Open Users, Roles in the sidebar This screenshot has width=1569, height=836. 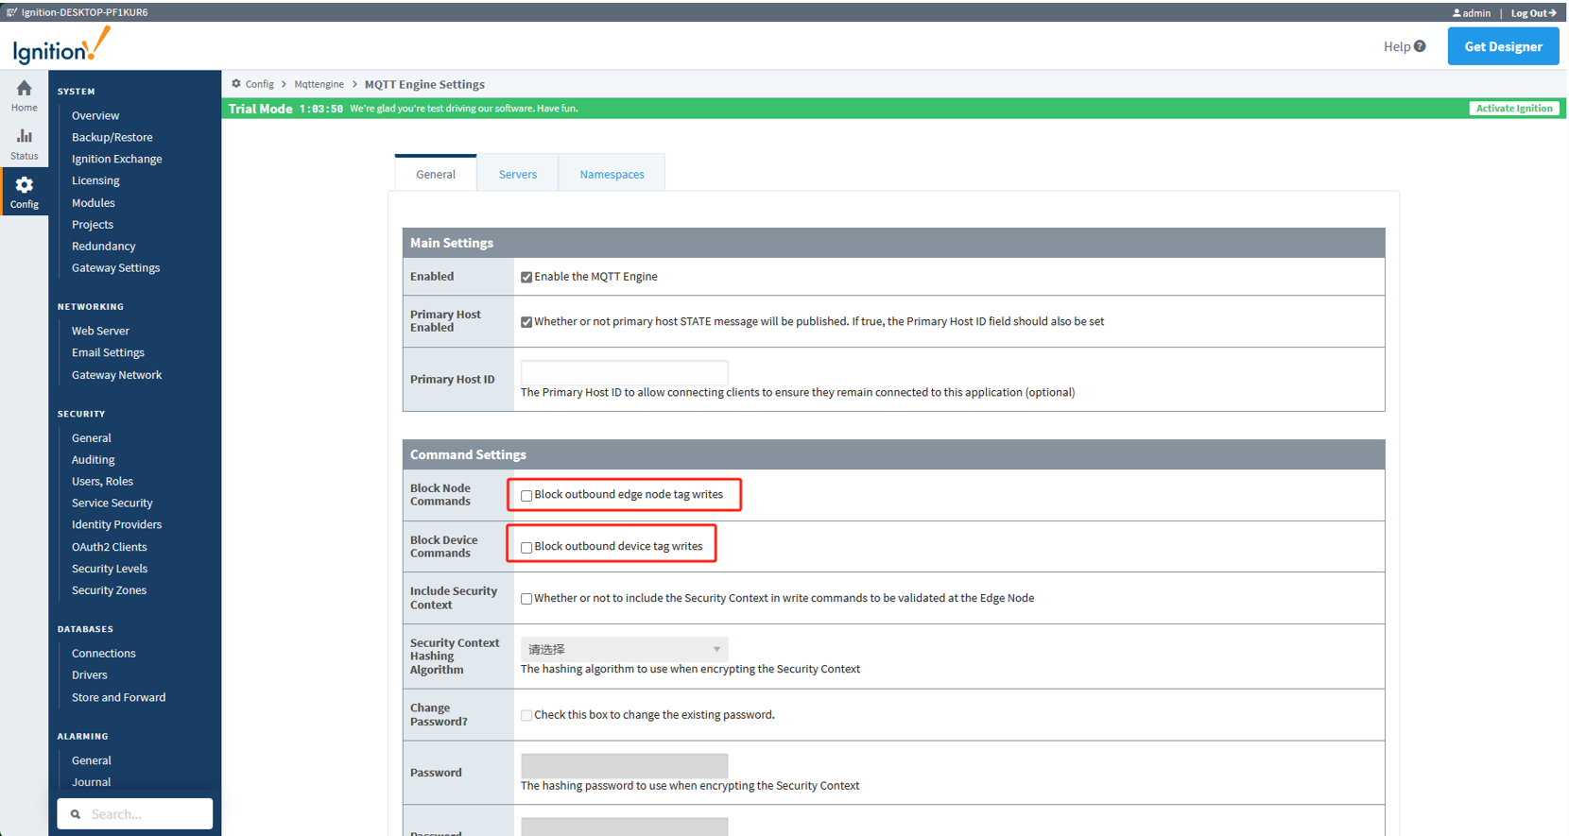point(102,482)
